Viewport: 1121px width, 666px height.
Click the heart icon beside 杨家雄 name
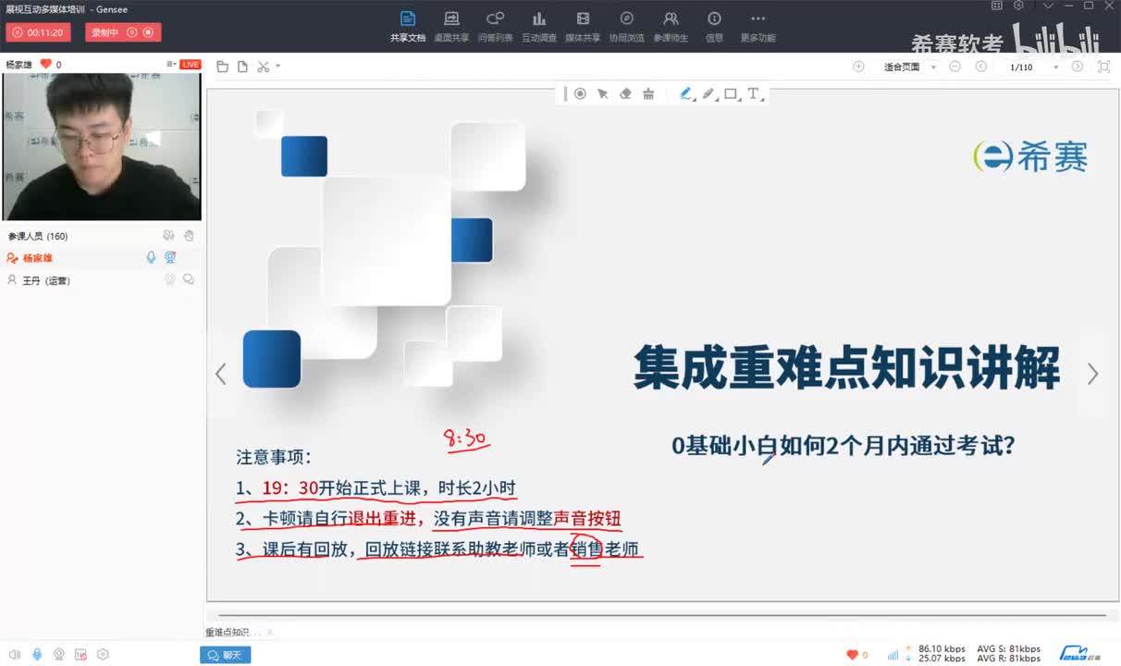point(45,65)
